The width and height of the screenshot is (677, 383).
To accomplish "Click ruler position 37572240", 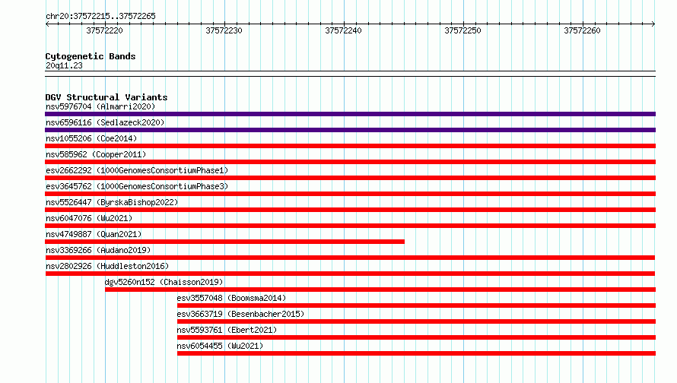I will pos(344,30).
